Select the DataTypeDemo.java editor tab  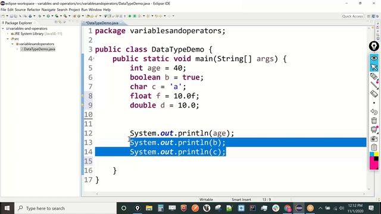(x=102, y=23)
